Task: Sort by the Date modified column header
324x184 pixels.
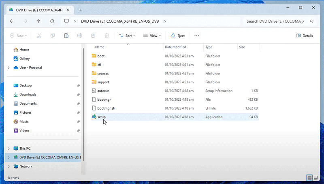Action: [175, 47]
